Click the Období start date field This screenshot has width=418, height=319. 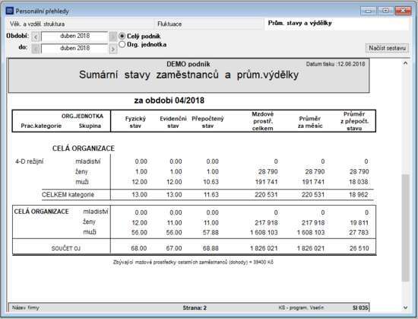pos(74,37)
